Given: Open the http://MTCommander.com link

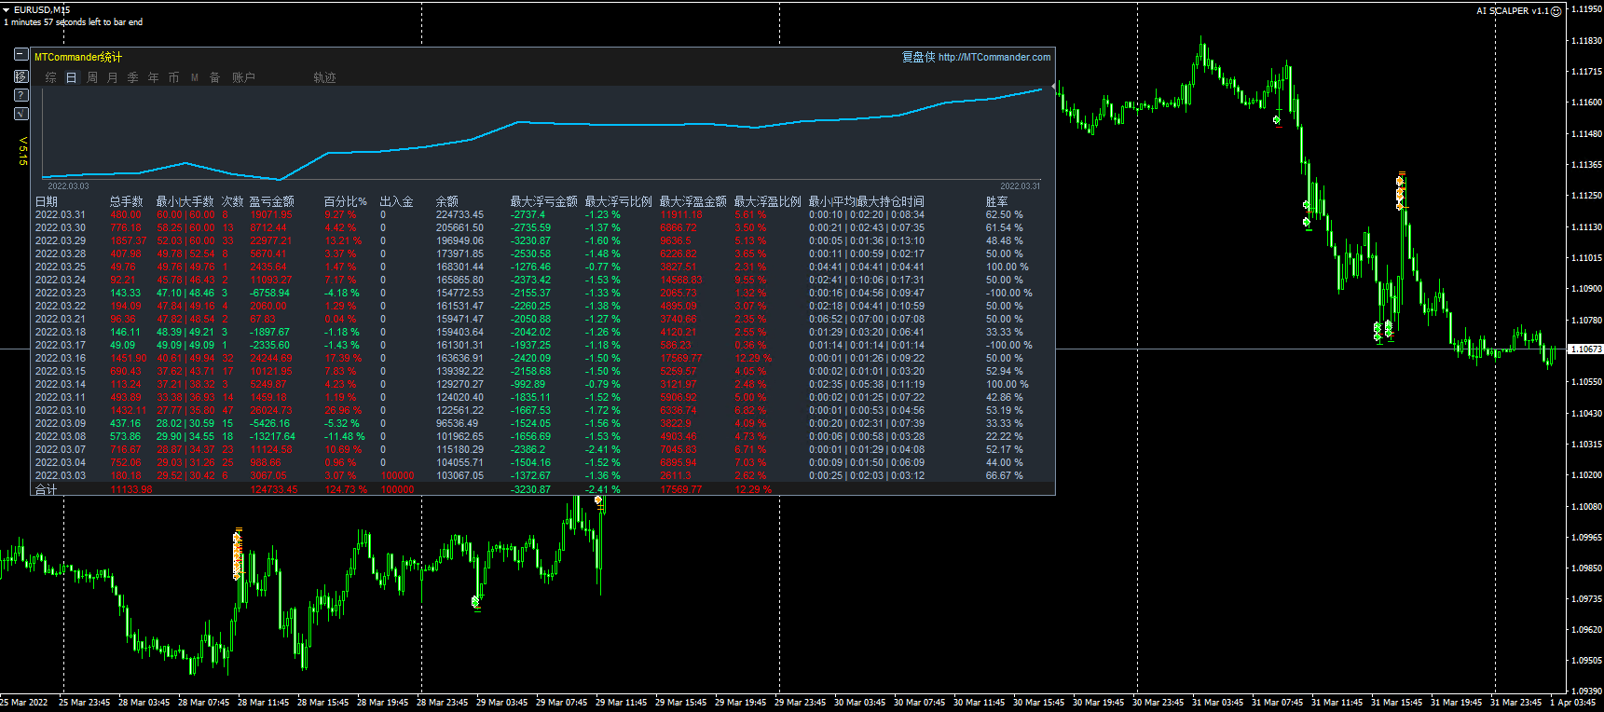Looking at the screenshot, I should (994, 57).
